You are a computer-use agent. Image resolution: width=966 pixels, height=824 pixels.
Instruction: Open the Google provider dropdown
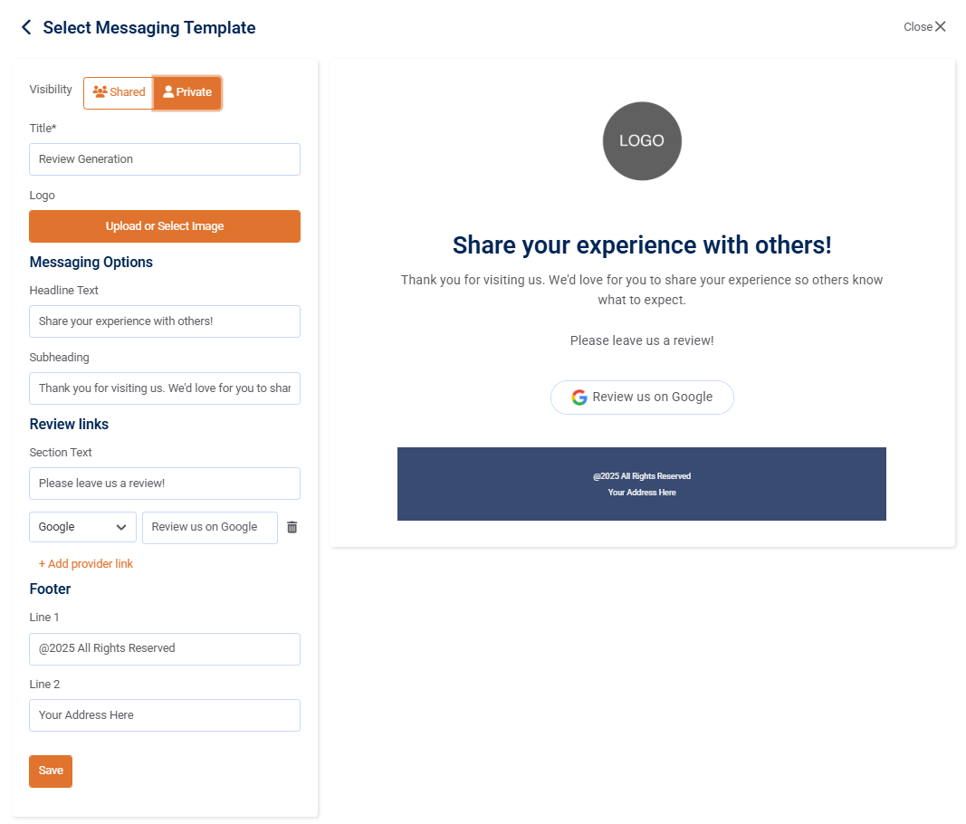pyautogui.click(x=82, y=527)
